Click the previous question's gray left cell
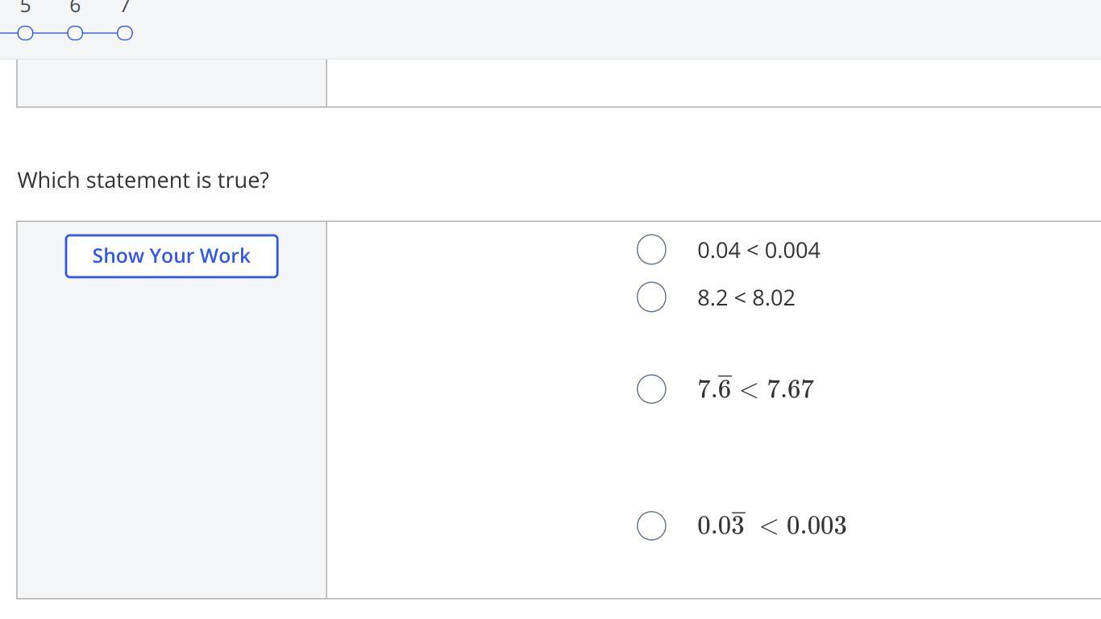The image size is (1101, 619). [x=172, y=82]
